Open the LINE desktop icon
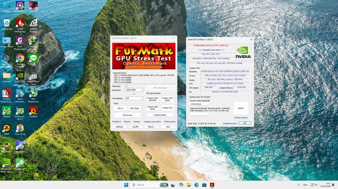Screen dimensions: 338x189 [x=33, y=58]
